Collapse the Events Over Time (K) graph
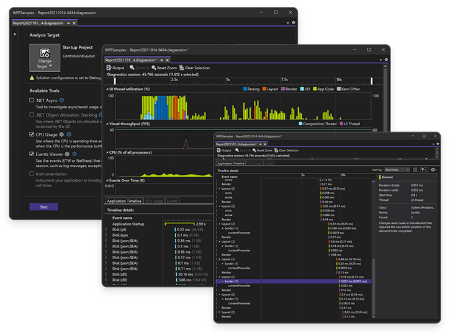Screen dimensions: 450x336 [107, 180]
